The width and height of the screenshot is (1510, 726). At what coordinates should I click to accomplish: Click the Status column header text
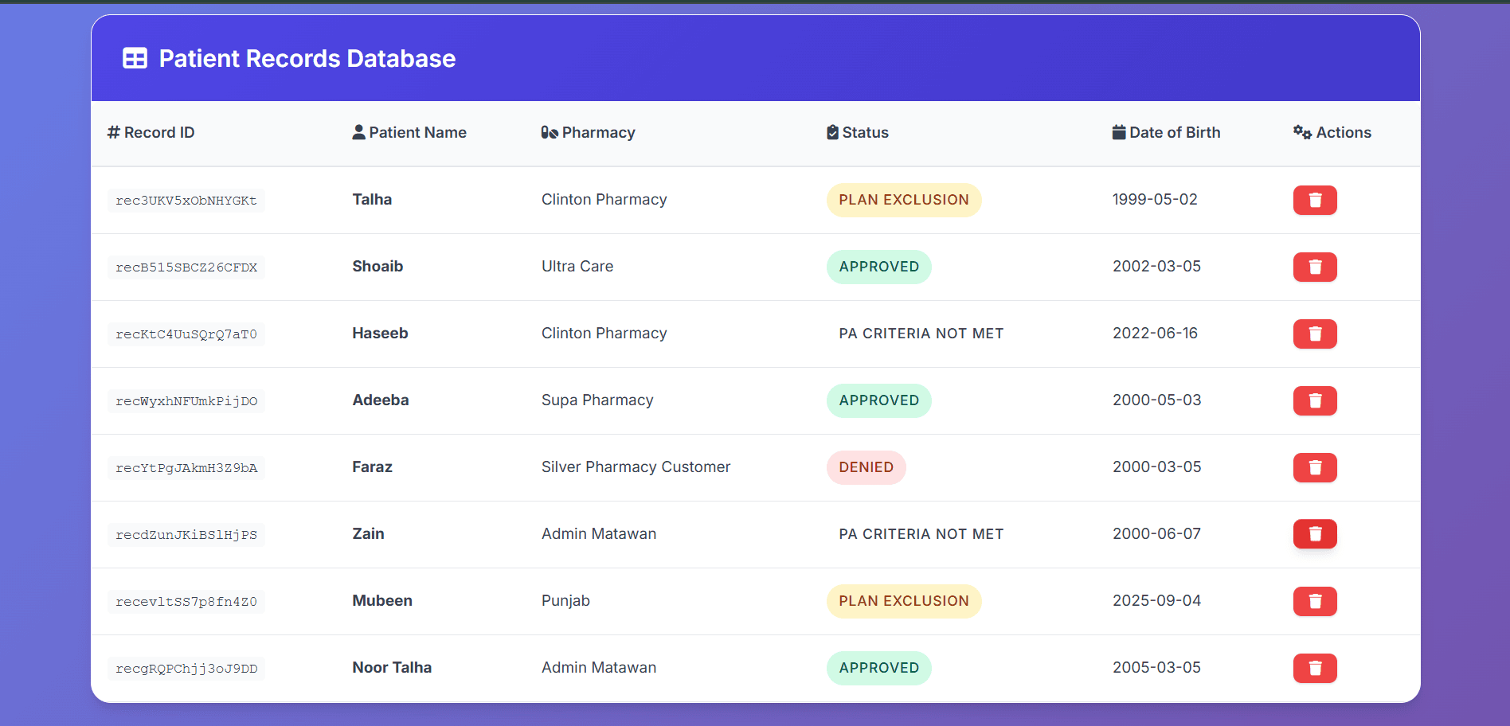(x=866, y=132)
